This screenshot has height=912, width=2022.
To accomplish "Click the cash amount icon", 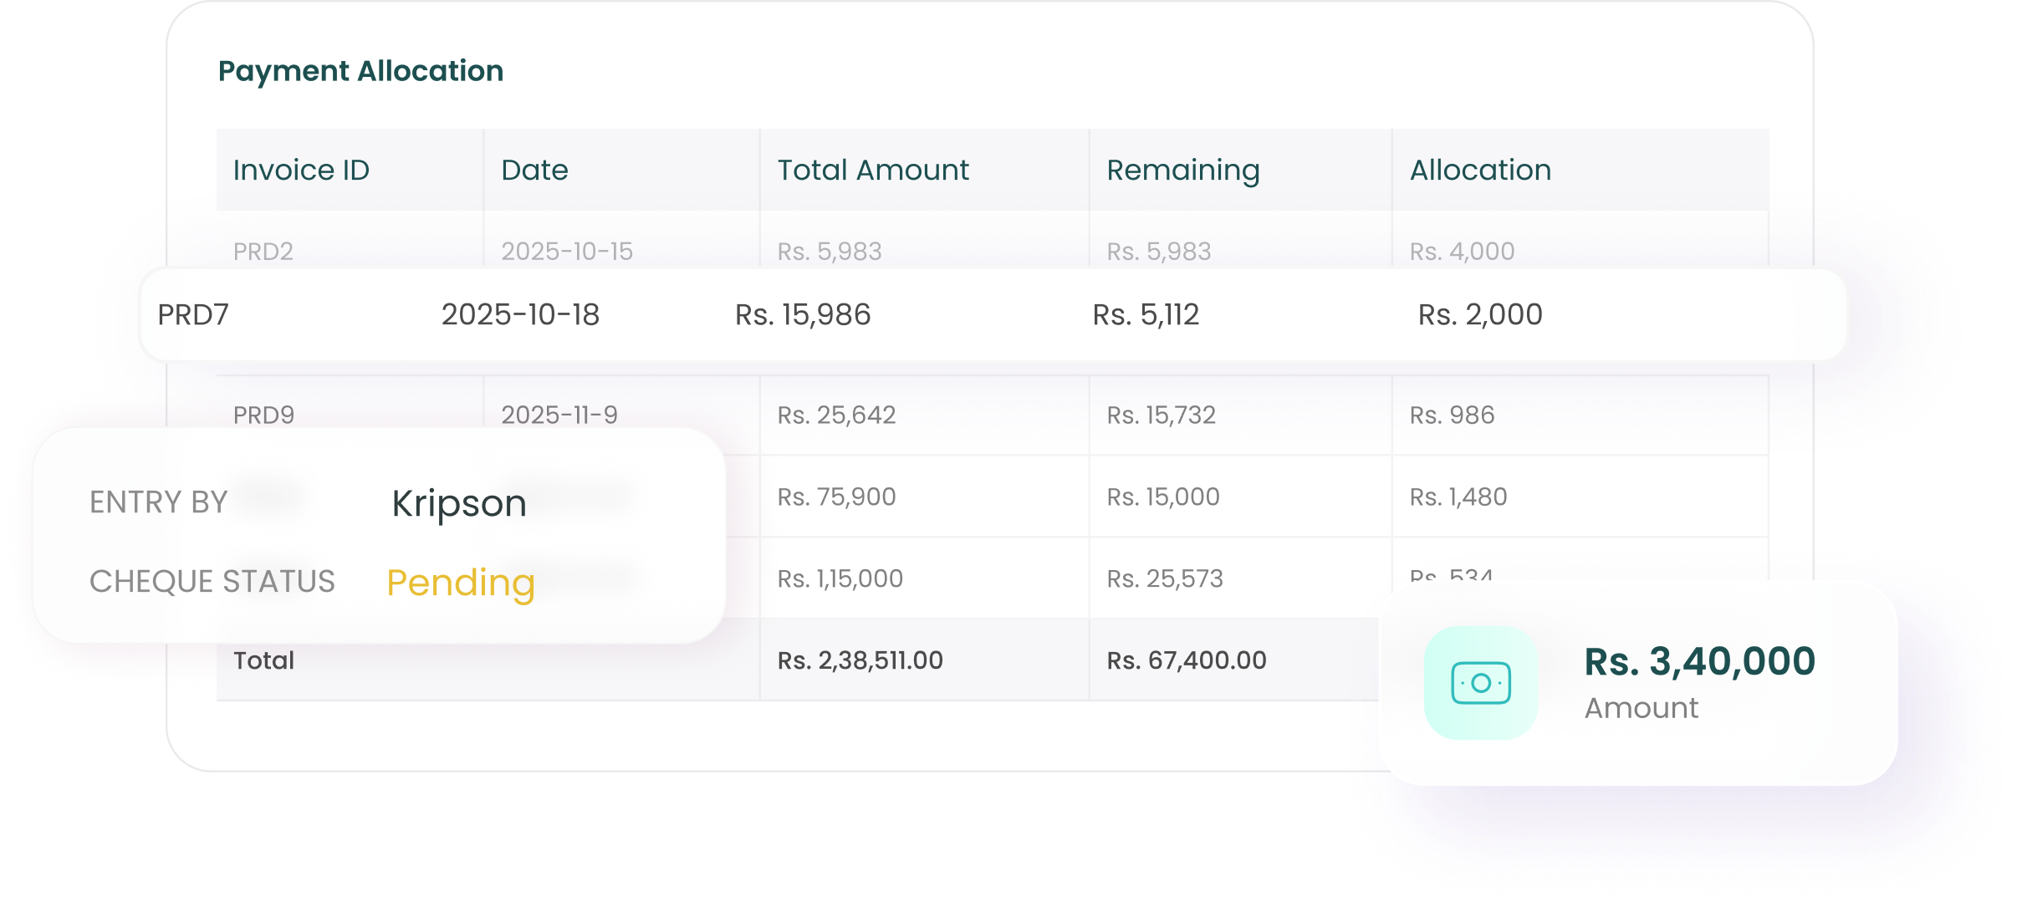I will coord(1480,682).
